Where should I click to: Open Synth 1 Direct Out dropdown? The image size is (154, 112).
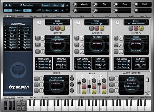pos(62,67)
